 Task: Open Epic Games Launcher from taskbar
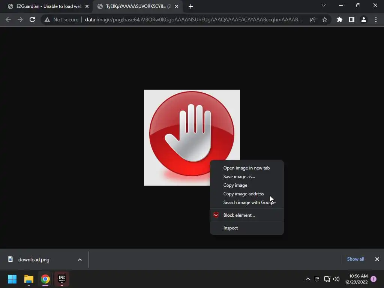point(62,279)
